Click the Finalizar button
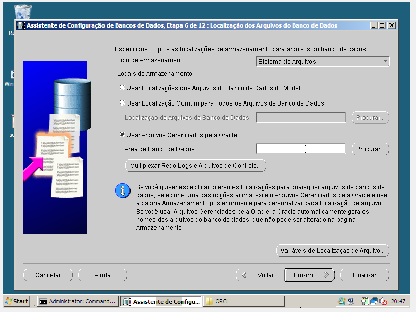 [x=365, y=275]
